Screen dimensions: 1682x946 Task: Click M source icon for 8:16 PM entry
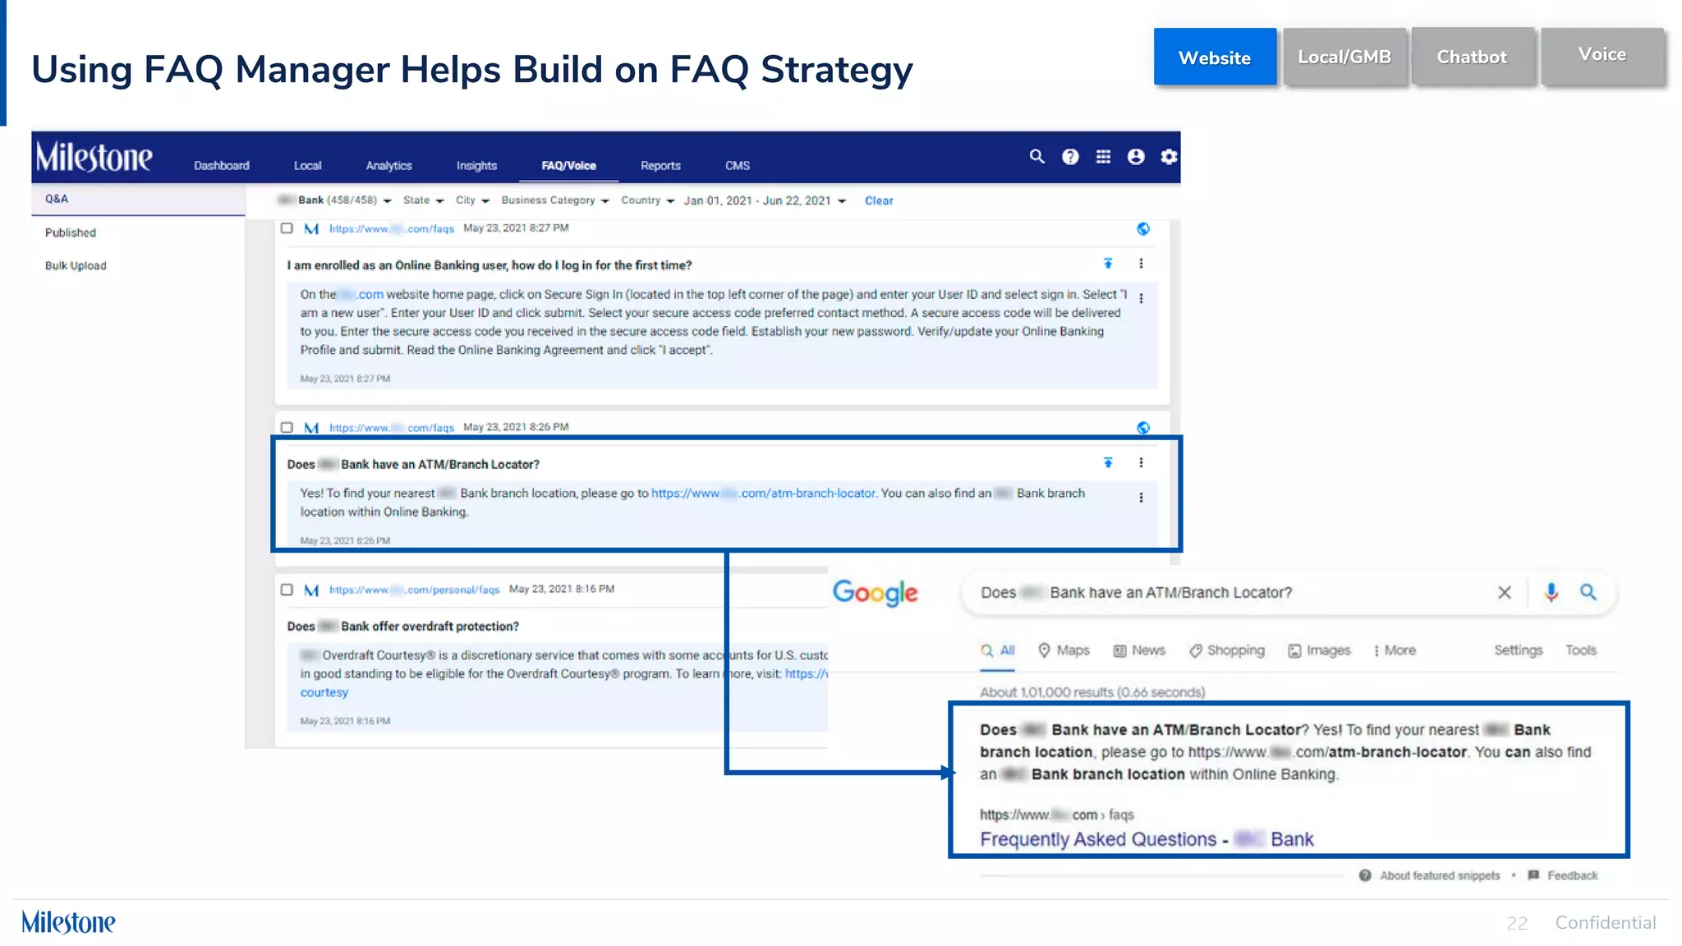[x=311, y=590]
